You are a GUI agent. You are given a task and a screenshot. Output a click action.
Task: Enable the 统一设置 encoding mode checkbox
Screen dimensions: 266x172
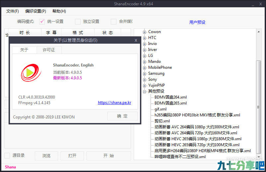(x=42, y=21)
